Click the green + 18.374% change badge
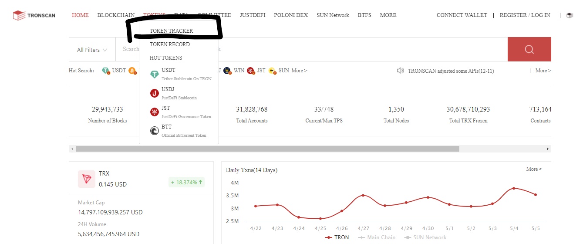583x244 pixels. pos(186,182)
